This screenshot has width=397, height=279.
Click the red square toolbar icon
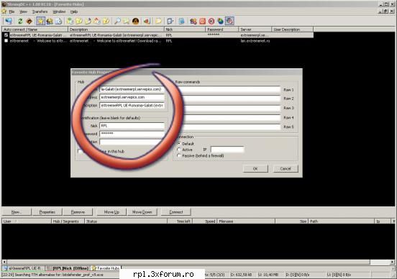coord(202,21)
